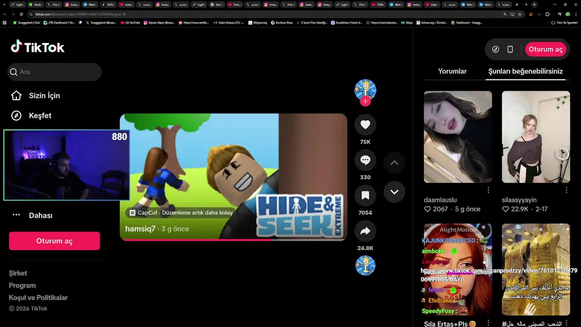The height and width of the screenshot is (327, 581).
Task: Seek using the red video progress bar
Action: [x=233, y=239]
